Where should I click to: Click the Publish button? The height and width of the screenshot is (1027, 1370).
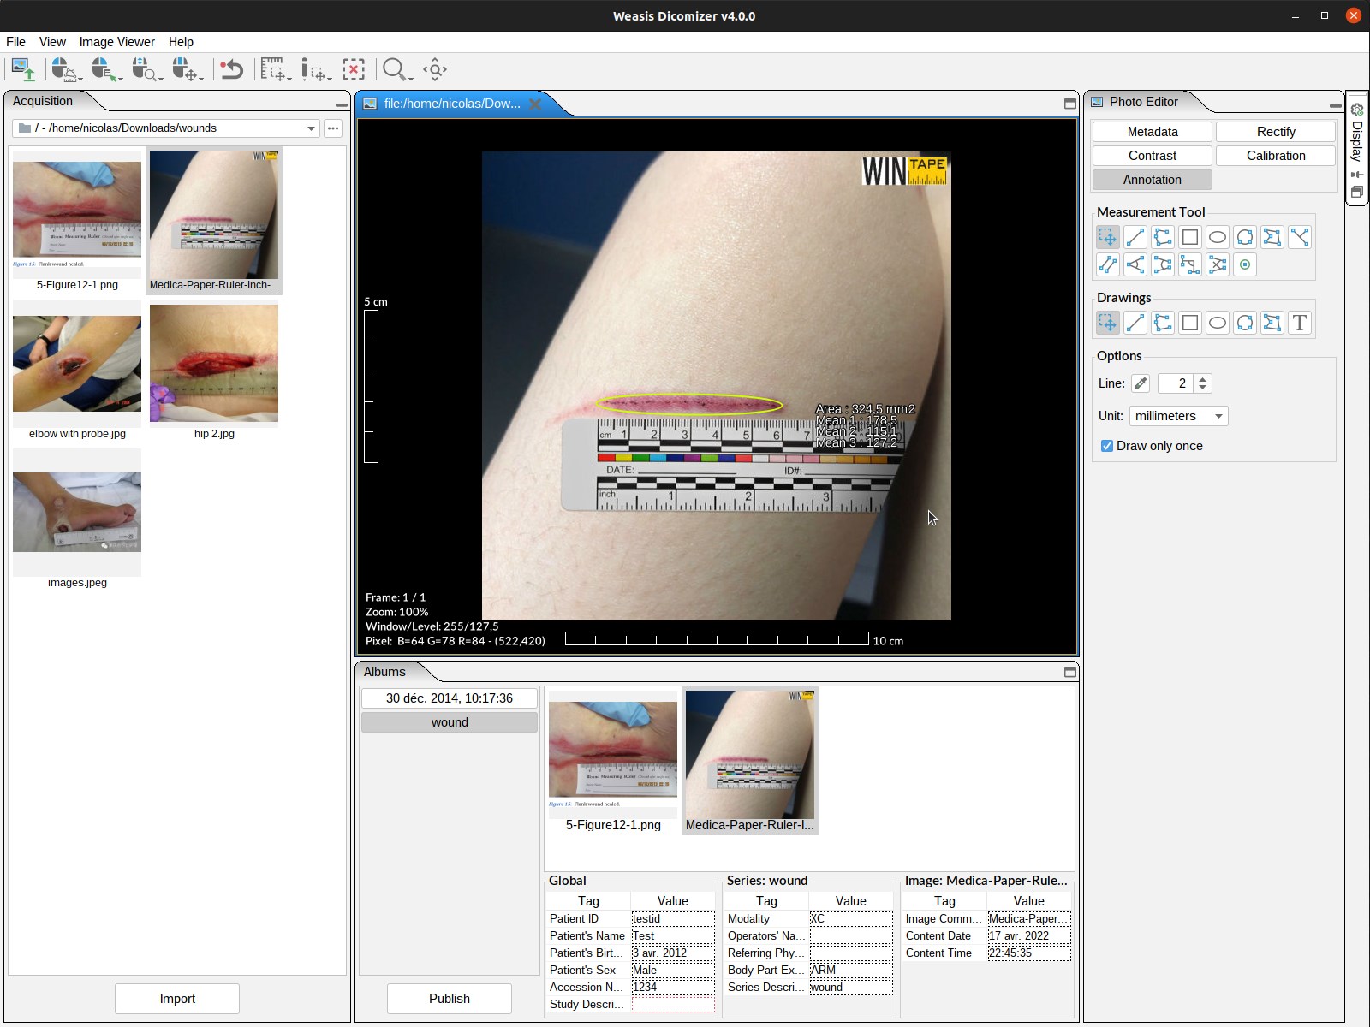click(449, 999)
